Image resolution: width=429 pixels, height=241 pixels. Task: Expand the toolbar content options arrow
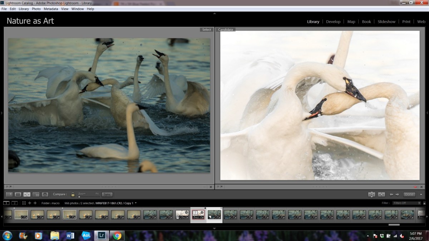click(421, 195)
